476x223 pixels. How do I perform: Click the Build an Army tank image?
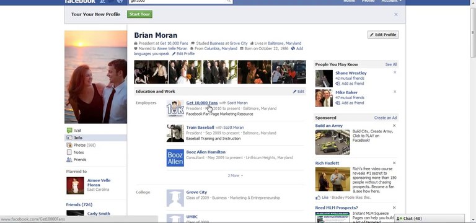click(x=332, y=142)
